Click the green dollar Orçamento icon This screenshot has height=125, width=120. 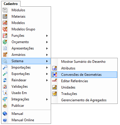[5, 42]
